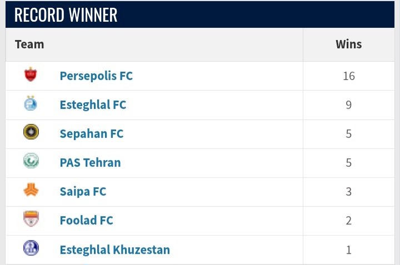Click the Esteghlal FC blue crest icon
This screenshot has width=400, height=265.
click(x=31, y=103)
